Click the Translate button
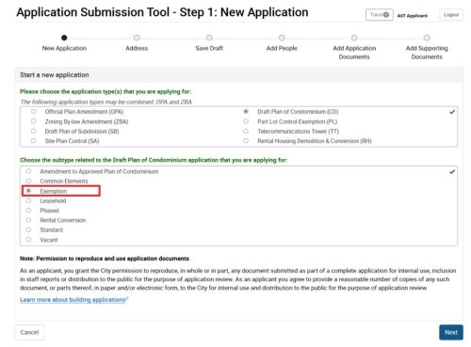 click(x=380, y=15)
